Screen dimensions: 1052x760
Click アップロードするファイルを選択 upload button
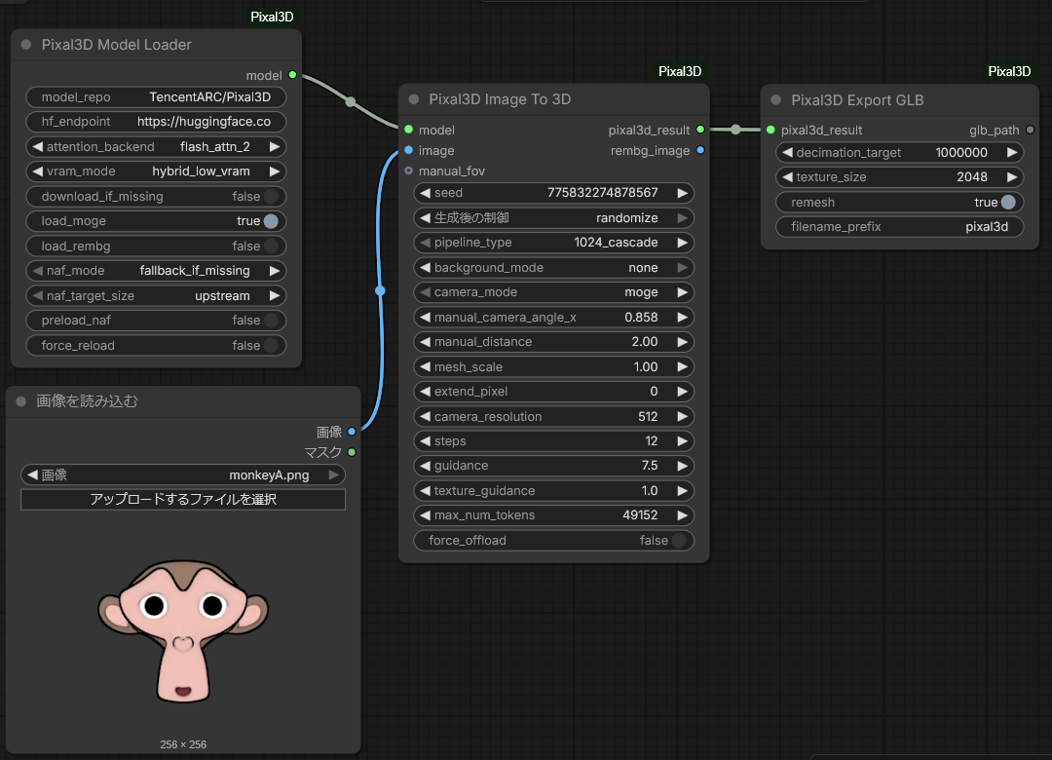coord(183,500)
